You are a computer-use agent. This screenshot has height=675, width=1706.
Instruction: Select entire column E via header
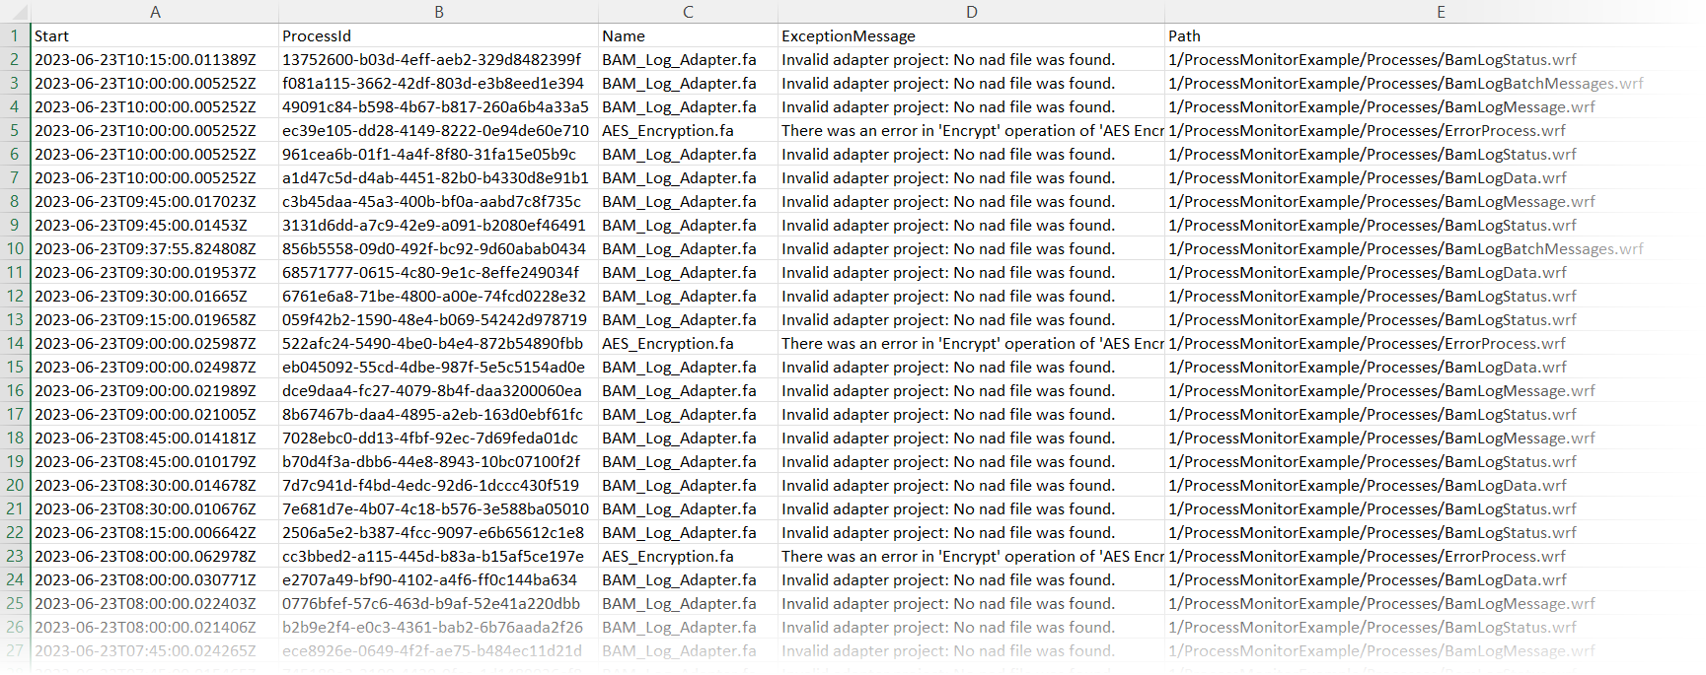pyautogui.click(x=1440, y=12)
